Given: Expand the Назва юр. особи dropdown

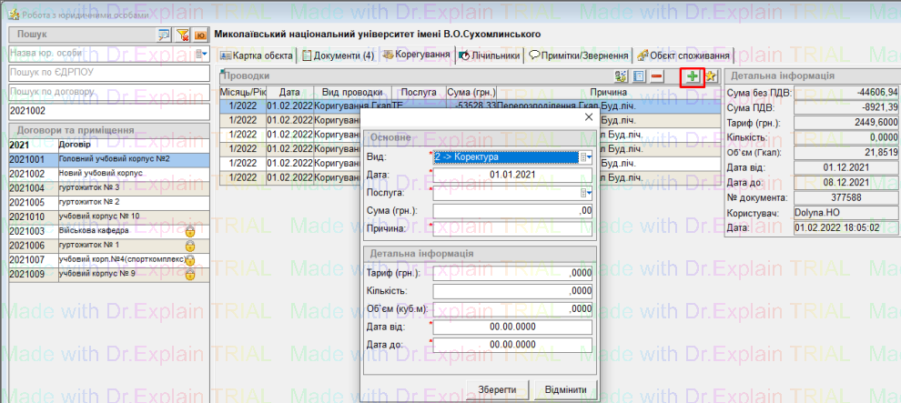Looking at the screenshot, I should click(202, 55).
